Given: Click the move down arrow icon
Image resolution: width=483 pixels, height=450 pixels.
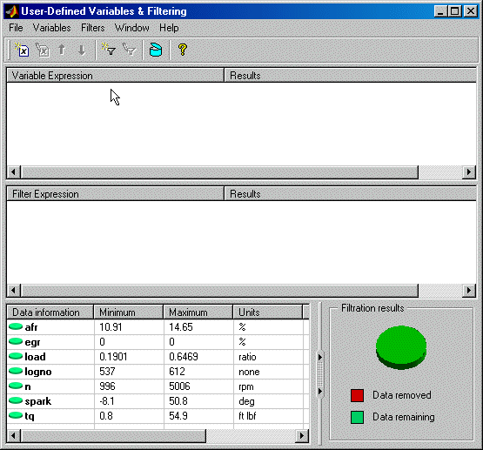Looking at the screenshot, I should tap(81, 50).
